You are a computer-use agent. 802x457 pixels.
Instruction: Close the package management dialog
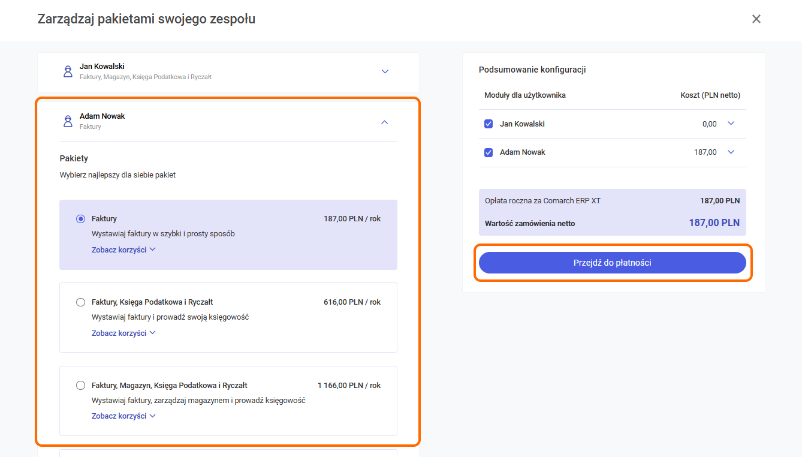click(756, 19)
